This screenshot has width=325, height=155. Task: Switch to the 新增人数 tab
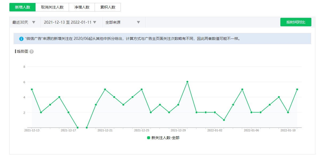[22, 7]
